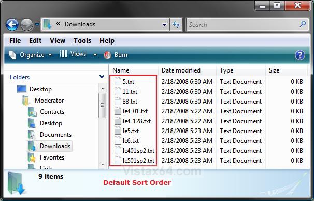
Task: Click the document icon of 11.txt
Action: 118,91
